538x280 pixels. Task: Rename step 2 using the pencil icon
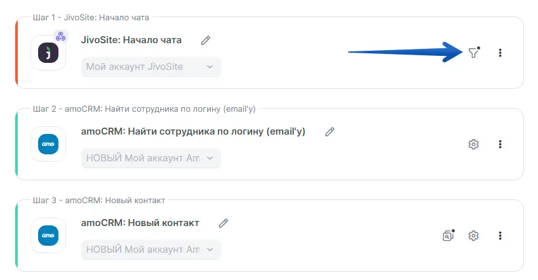(x=329, y=131)
